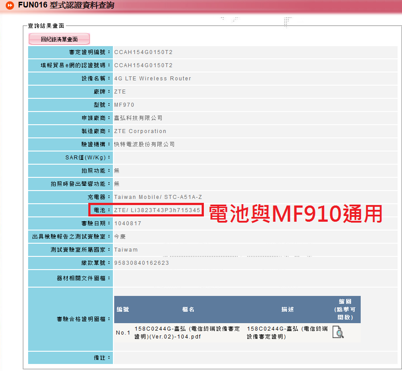402x371 pixels.
Task: Click the 檔名 column header
Action: coord(188,309)
